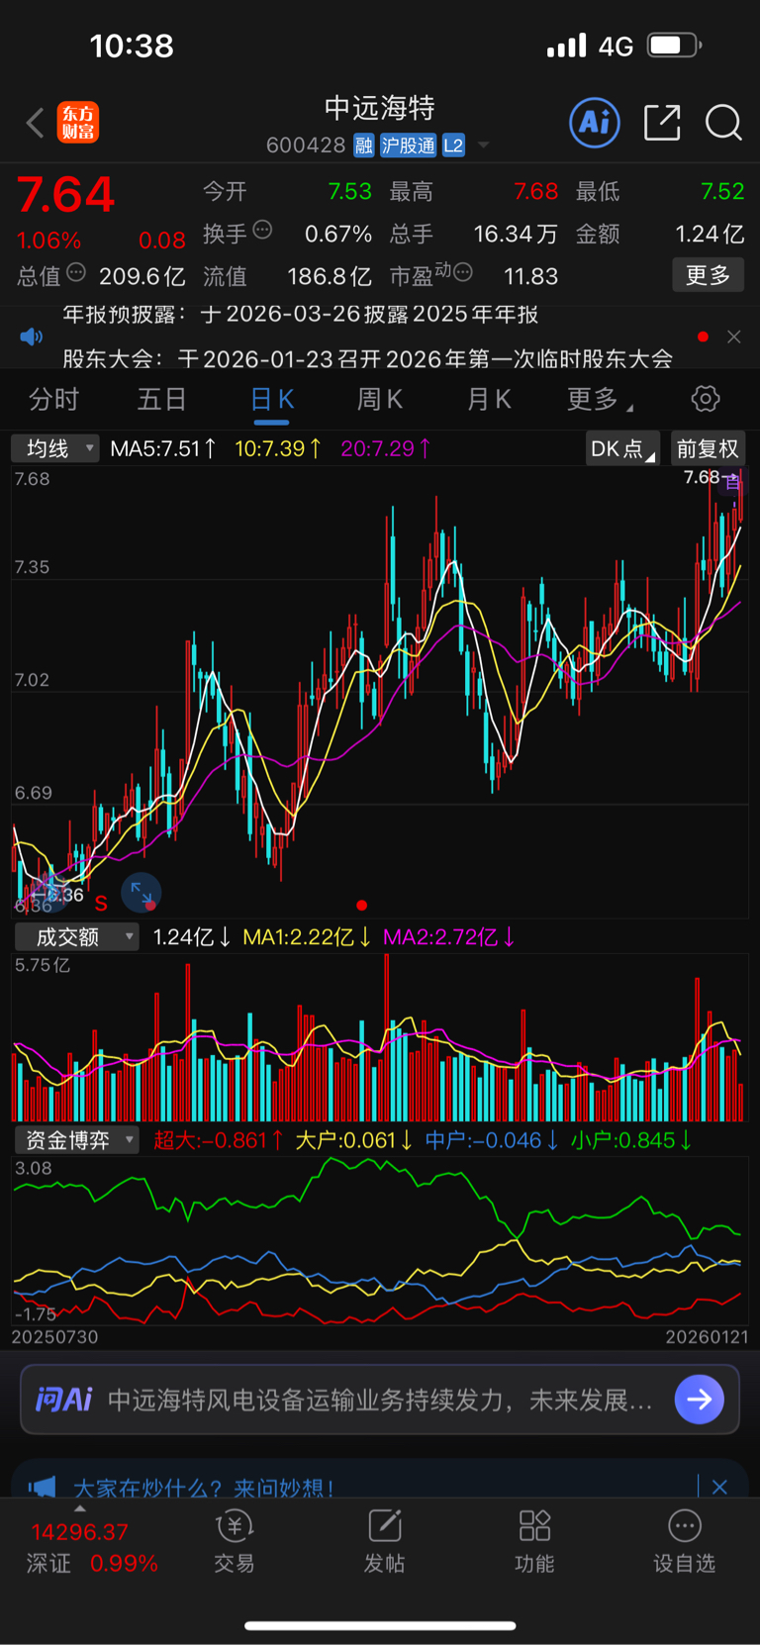Expand the index bar up arrow
This screenshot has width=760, height=1645.
coord(80,1509)
